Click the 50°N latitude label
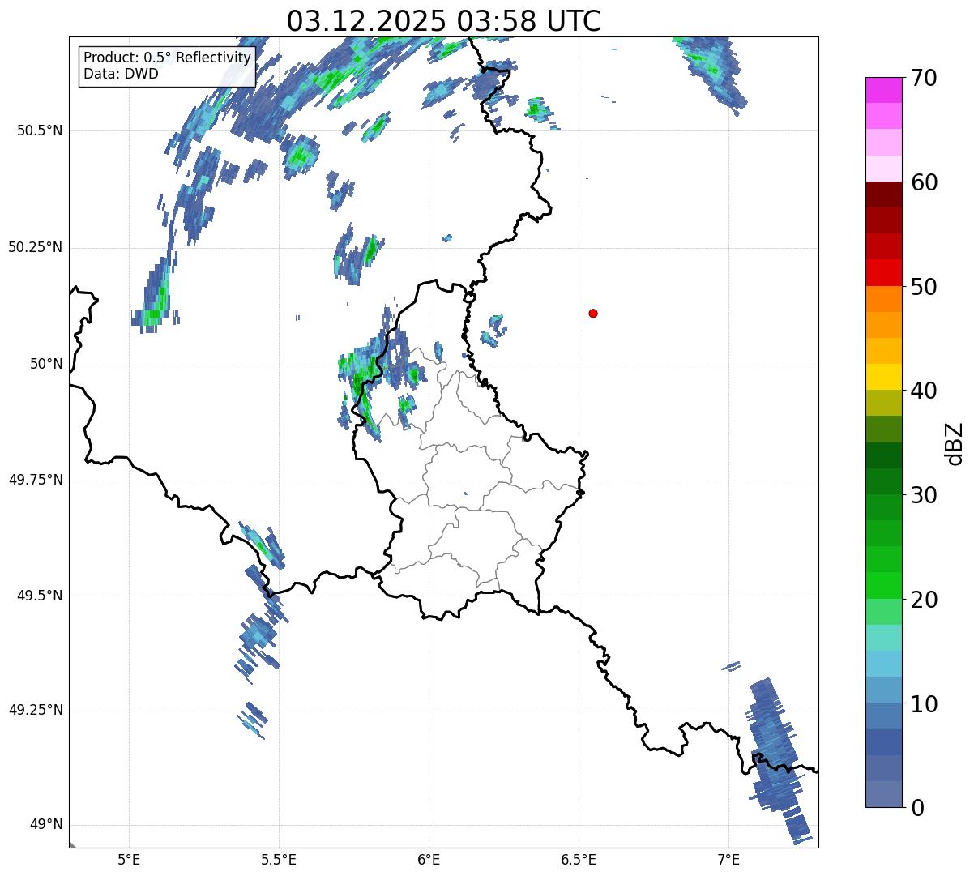 tap(46, 364)
